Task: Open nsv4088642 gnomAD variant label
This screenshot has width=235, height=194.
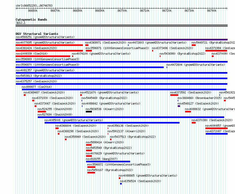Action: (111, 103)
